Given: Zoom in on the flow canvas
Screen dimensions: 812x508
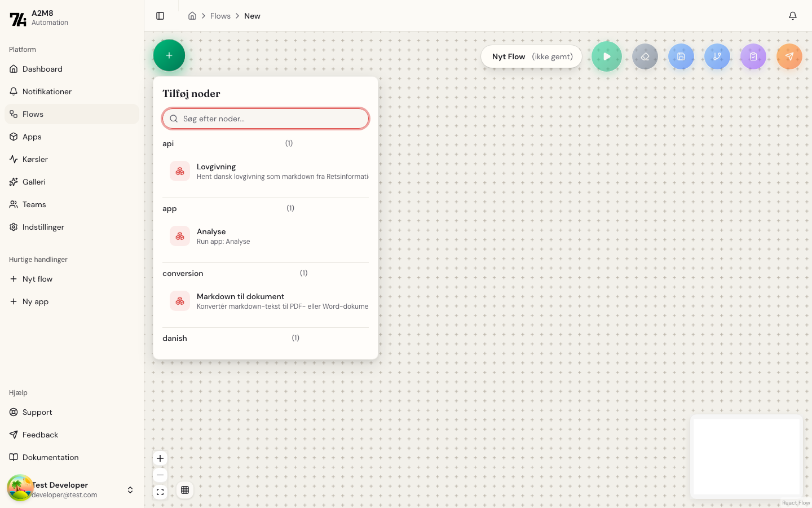Looking at the screenshot, I should coord(160,458).
